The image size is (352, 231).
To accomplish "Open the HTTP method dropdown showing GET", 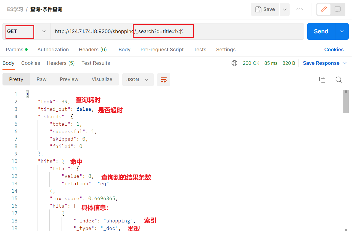I will coord(27,31).
